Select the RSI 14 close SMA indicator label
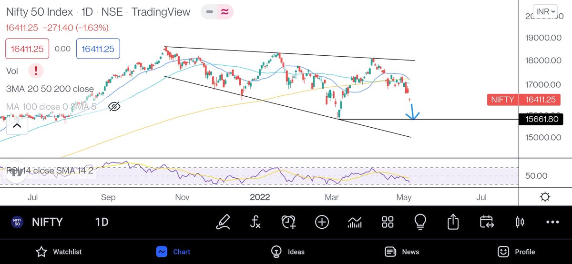The image size is (572, 264). pyautogui.click(x=50, y=170)
